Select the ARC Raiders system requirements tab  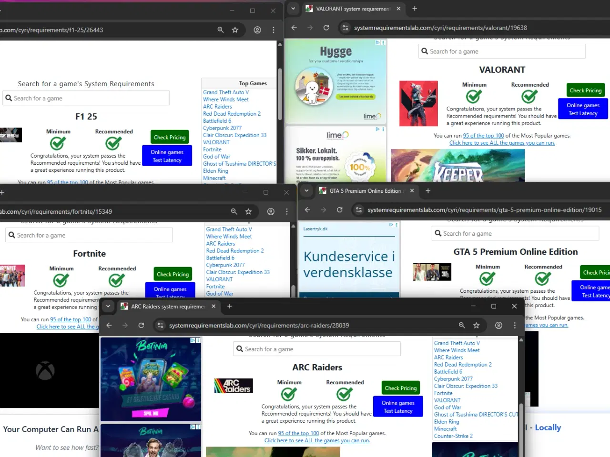pyautogui.click(x=168, y=307)
